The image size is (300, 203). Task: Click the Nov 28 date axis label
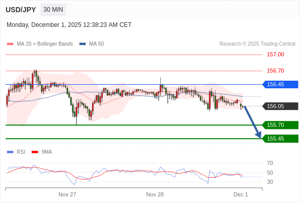155,194
